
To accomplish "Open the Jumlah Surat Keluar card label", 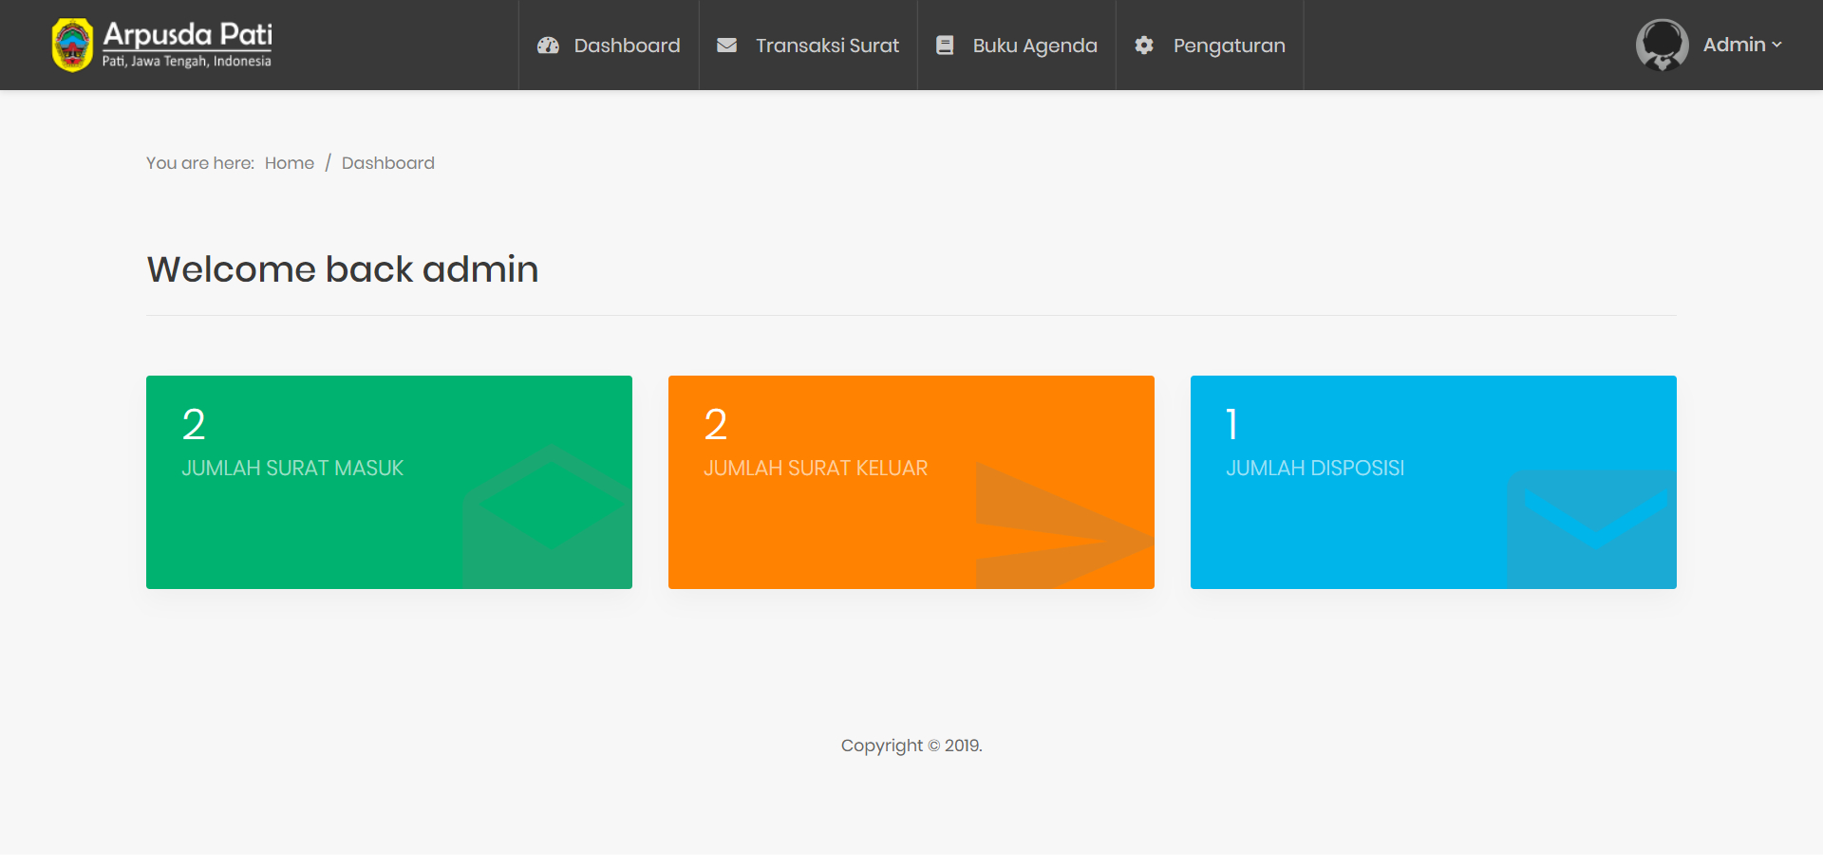I will tap(816, 469).
